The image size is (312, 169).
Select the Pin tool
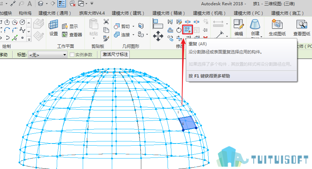pyautogui.click(x=205, y=30)
